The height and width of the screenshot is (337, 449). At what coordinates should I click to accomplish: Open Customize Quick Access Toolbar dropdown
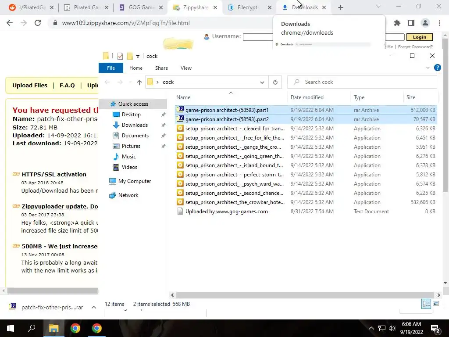(138, 57)
